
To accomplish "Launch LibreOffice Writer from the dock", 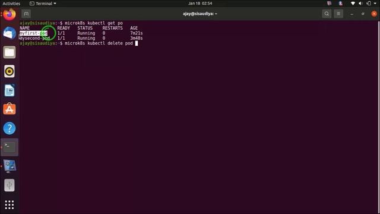I will pos(9,90).
